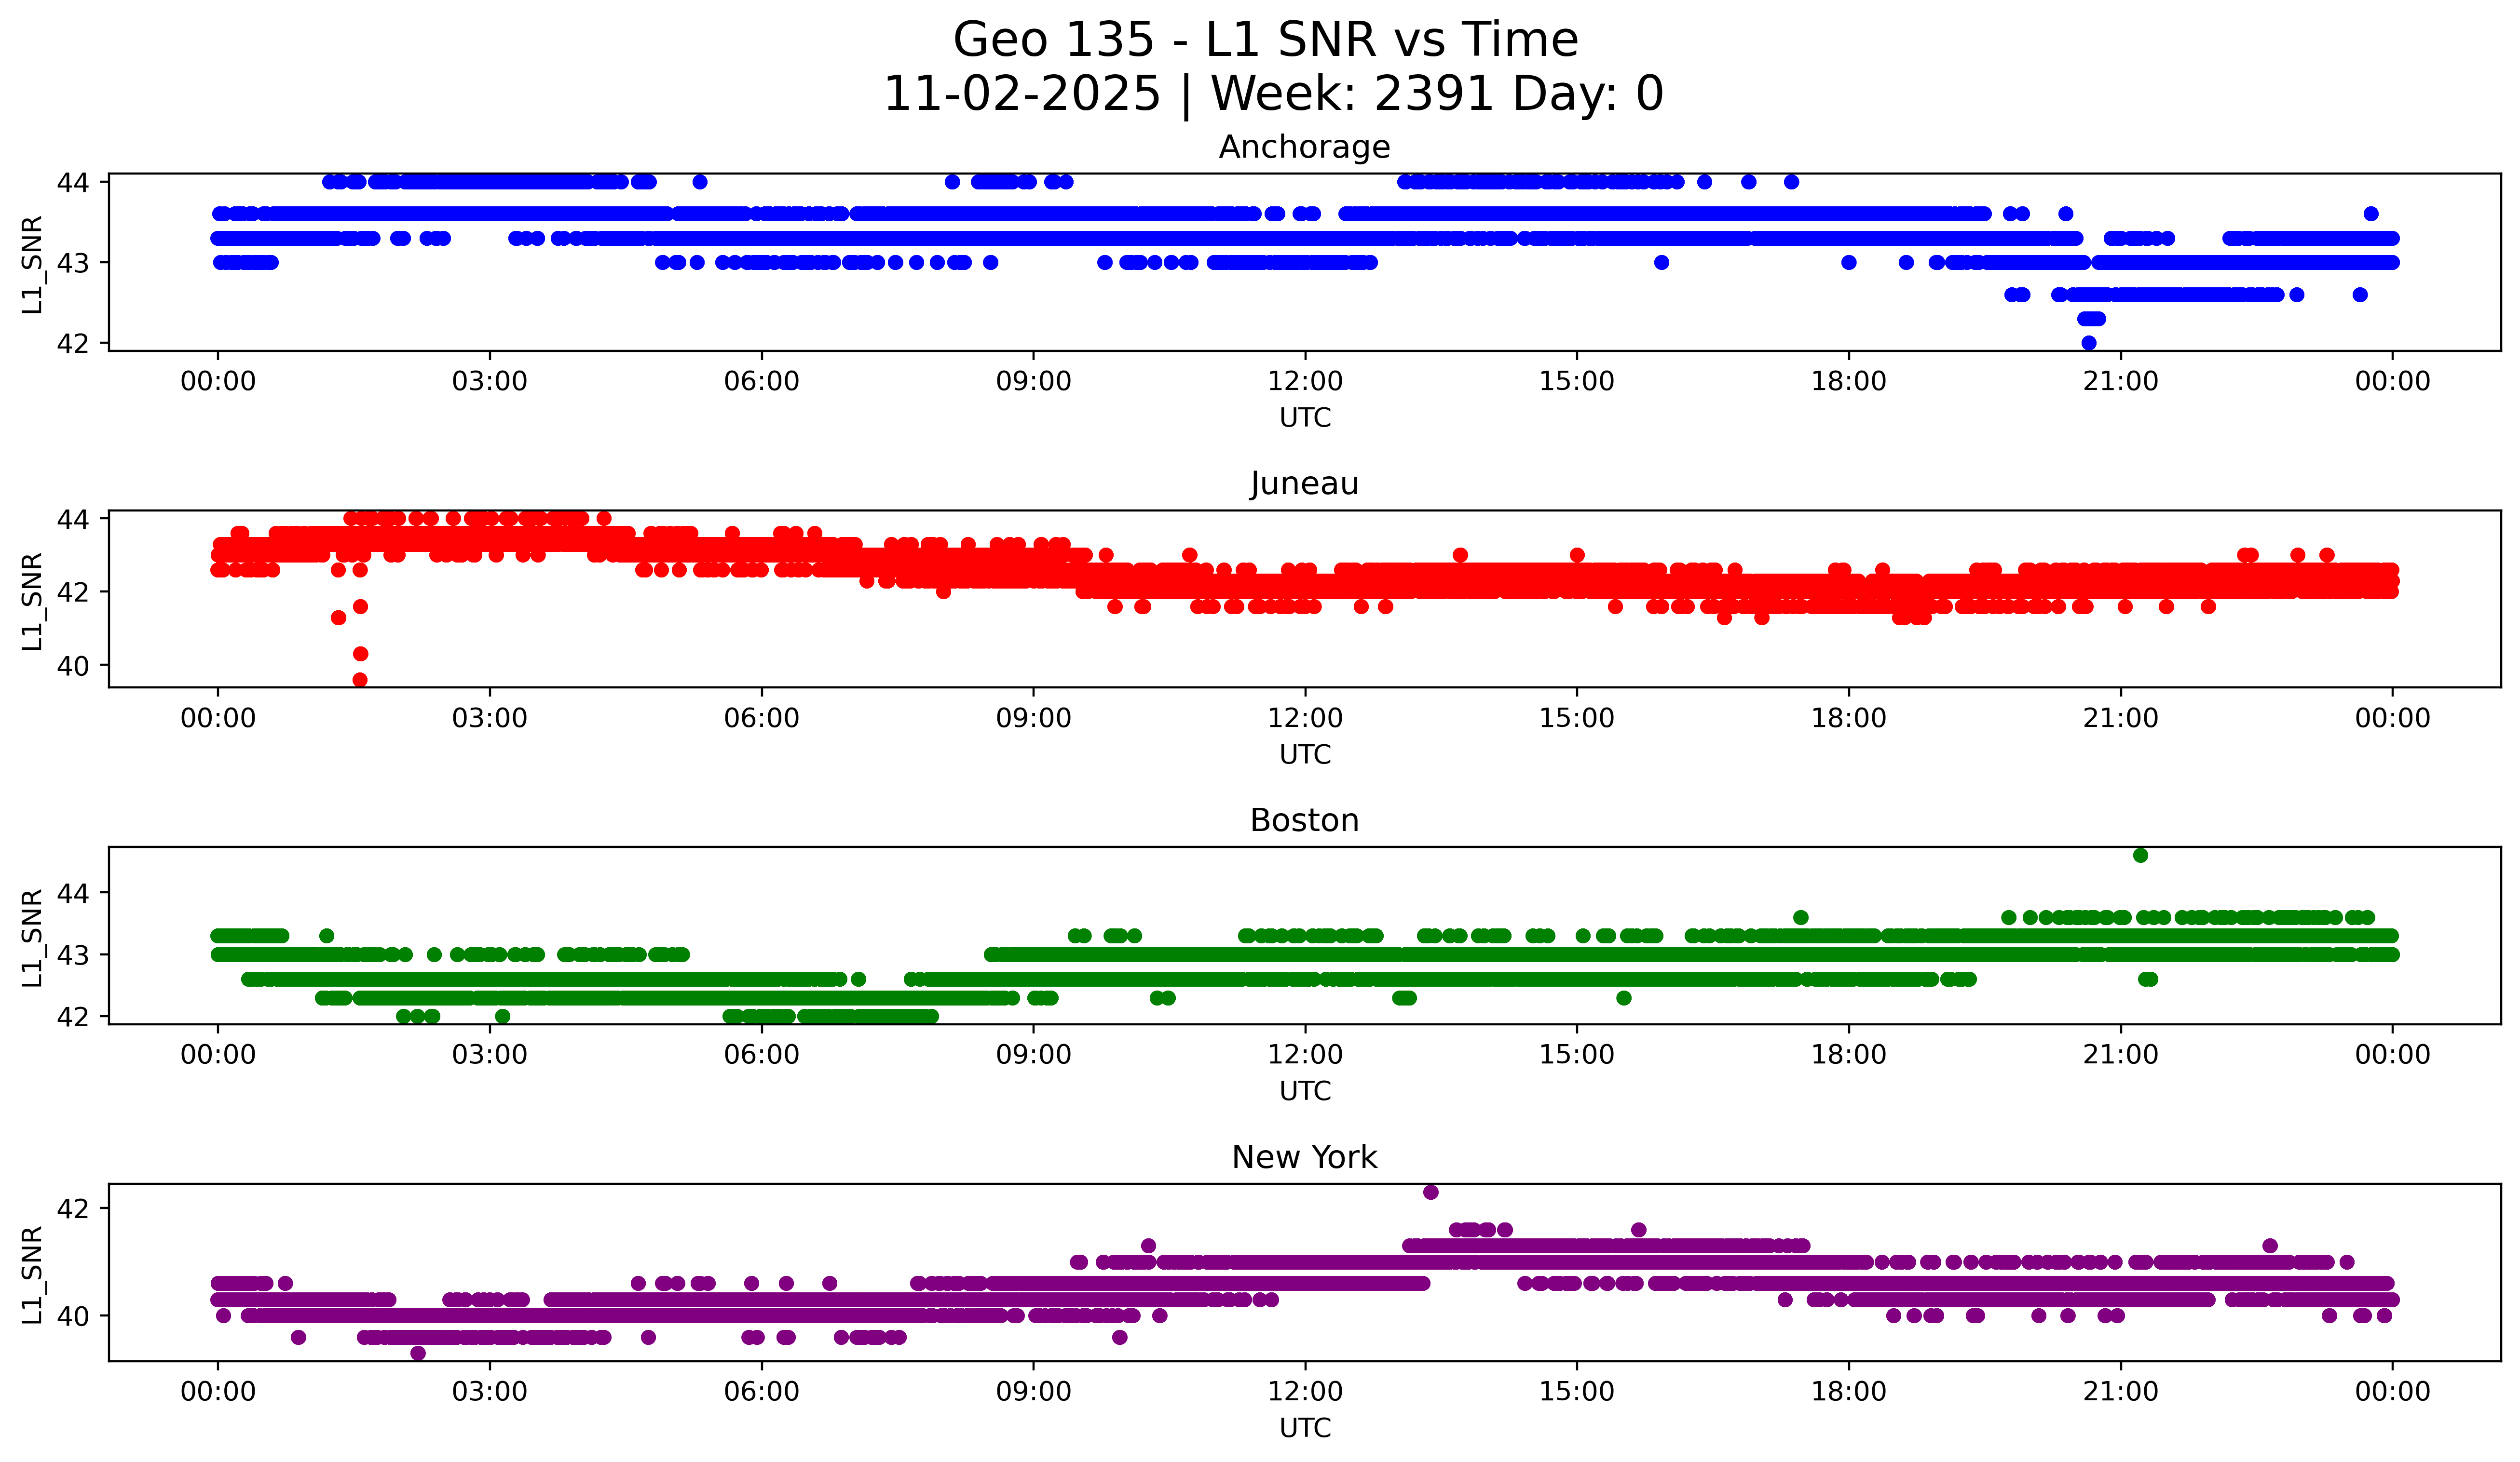2520x1462 pixels.
Task: Click the Boston subplot title
Action: tap(1304, 820)
